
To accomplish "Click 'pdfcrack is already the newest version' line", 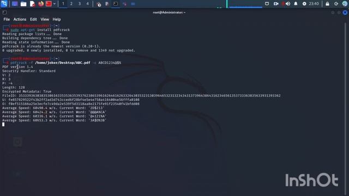I will point(51,46).
